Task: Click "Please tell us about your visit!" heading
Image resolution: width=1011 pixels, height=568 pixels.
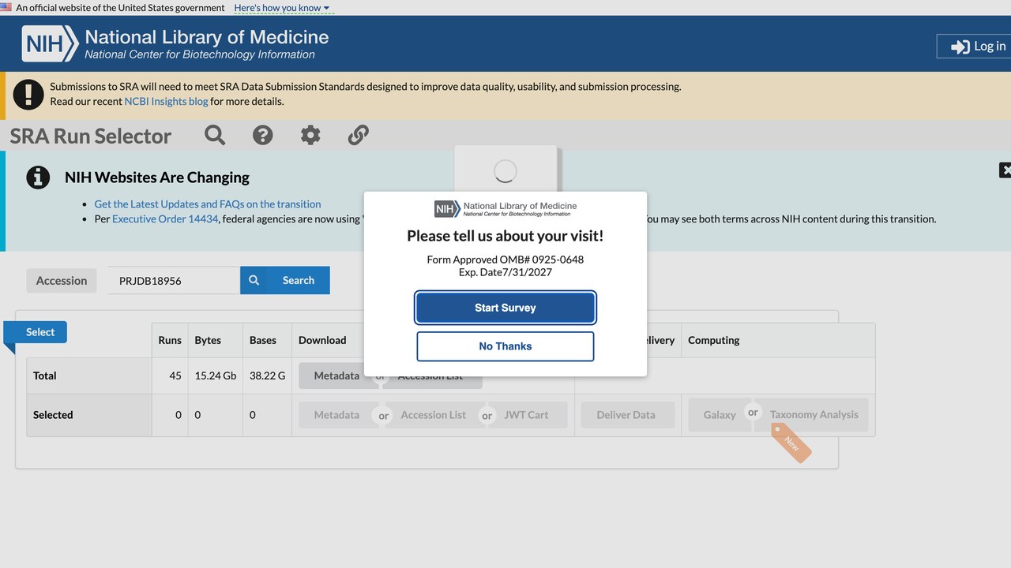Action: click(505, 236)
